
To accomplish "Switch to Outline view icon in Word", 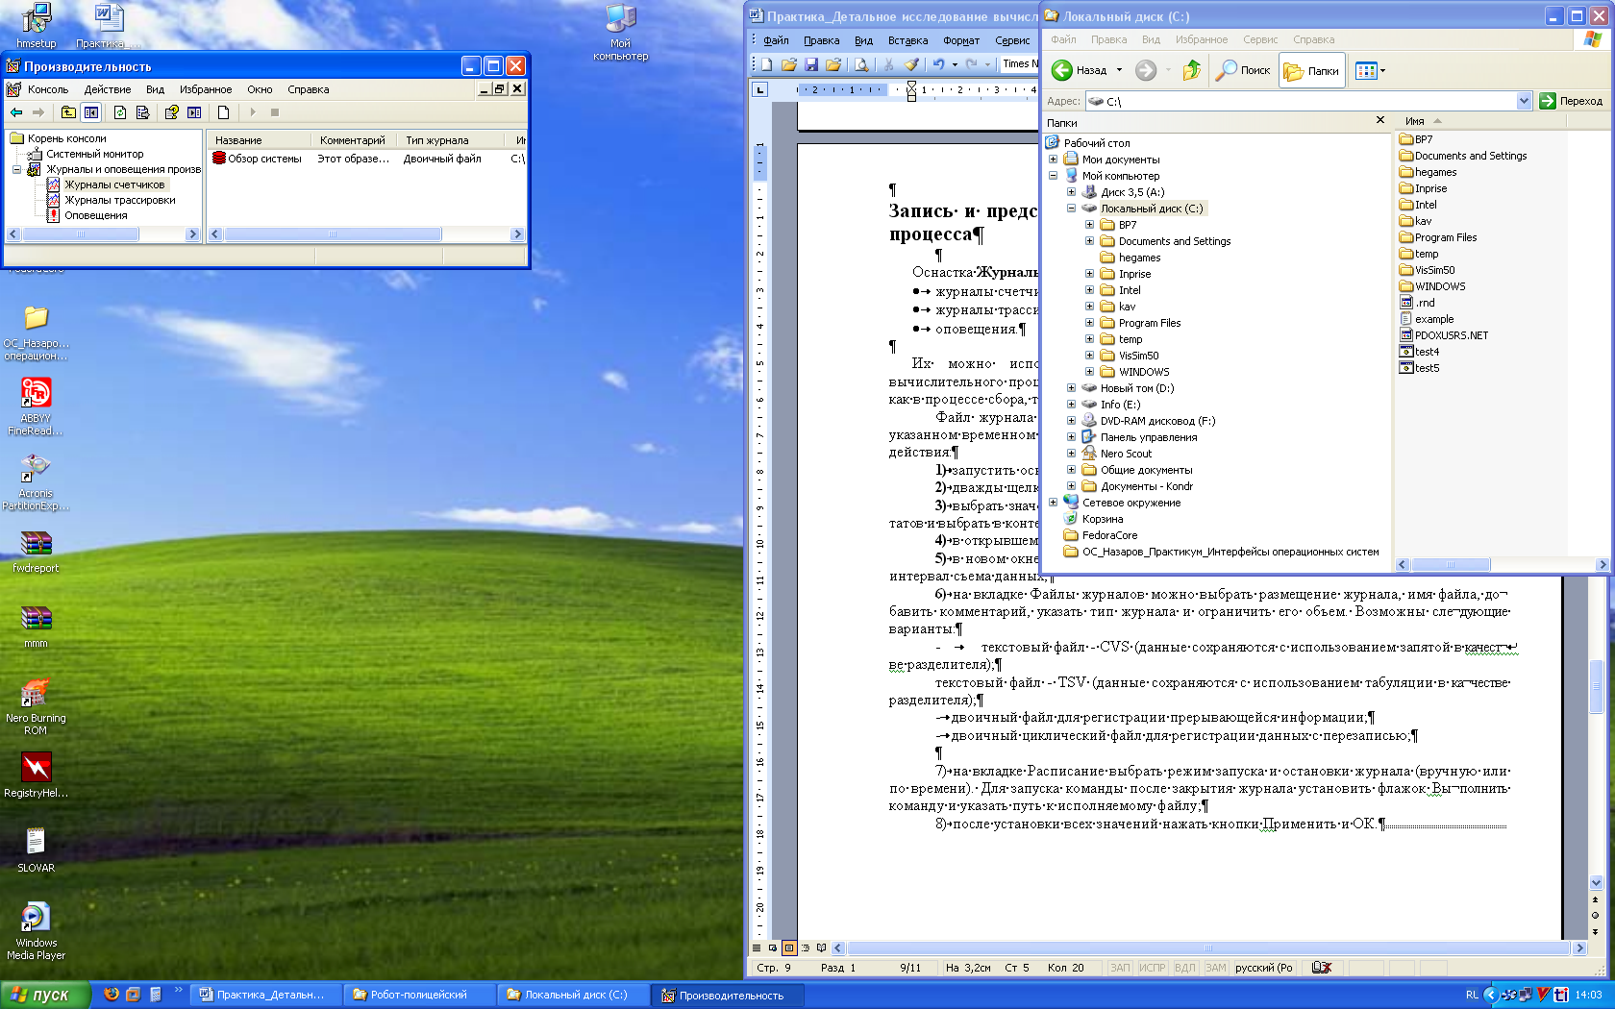I will coord(806,947).
